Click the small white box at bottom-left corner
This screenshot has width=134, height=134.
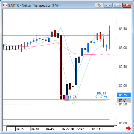point(5,129)
